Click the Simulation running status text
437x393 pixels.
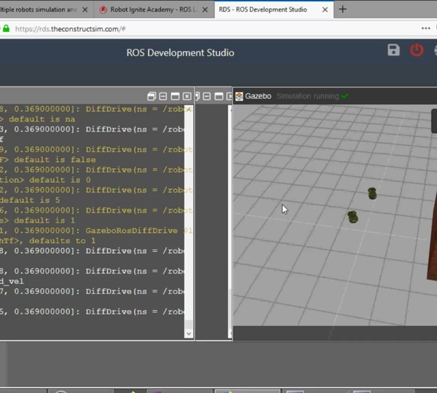[307, 96]
